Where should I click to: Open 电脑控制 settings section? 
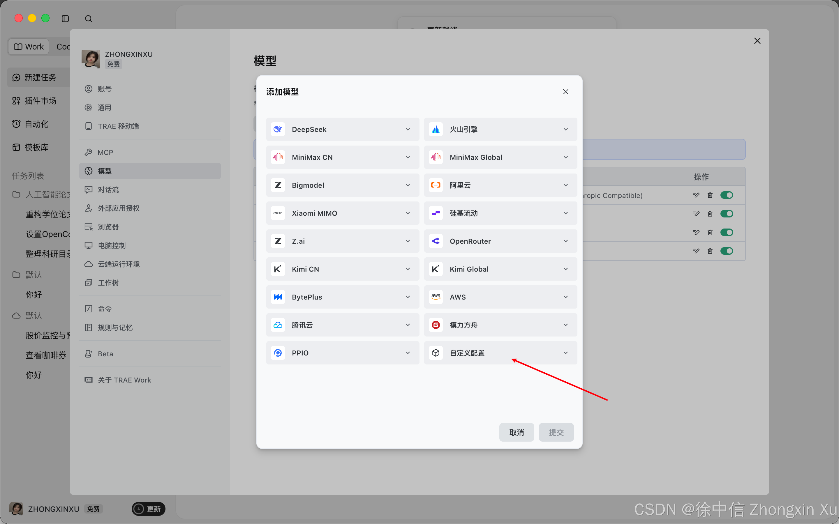pyautogui.click(x=150, y=246)
